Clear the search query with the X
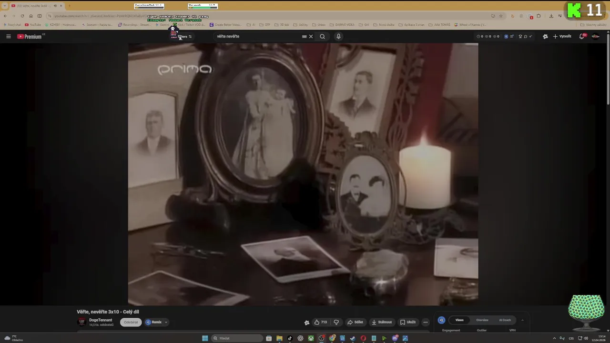This screenshot has height=343, width=610. click(x=311, y=36)
